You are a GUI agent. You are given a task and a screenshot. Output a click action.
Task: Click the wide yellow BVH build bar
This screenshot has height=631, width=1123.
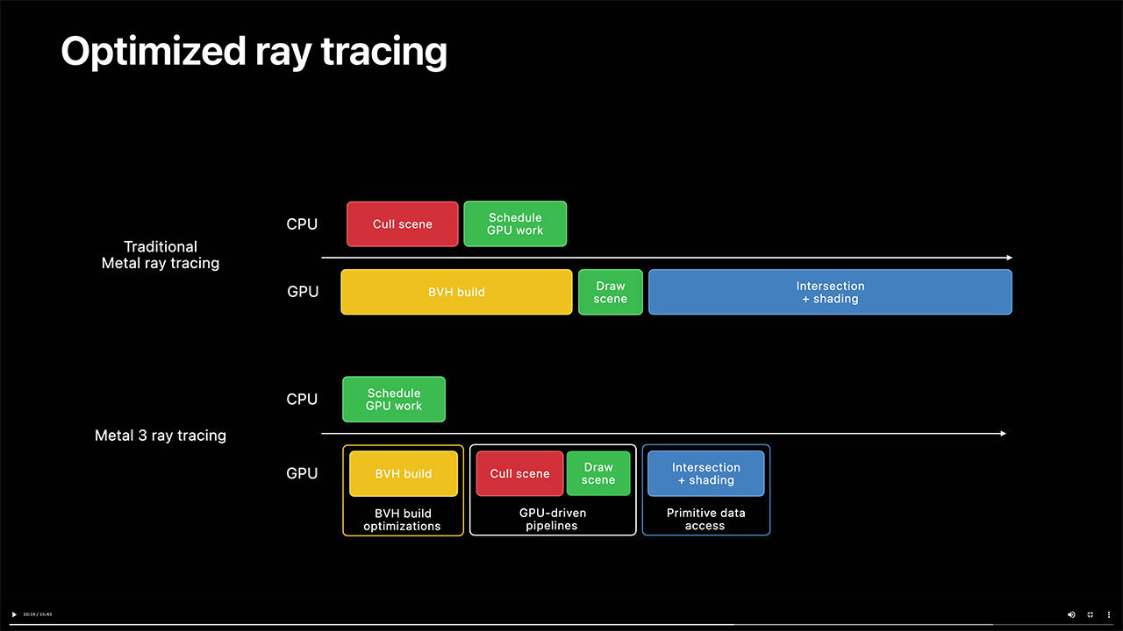click(456, 292)
